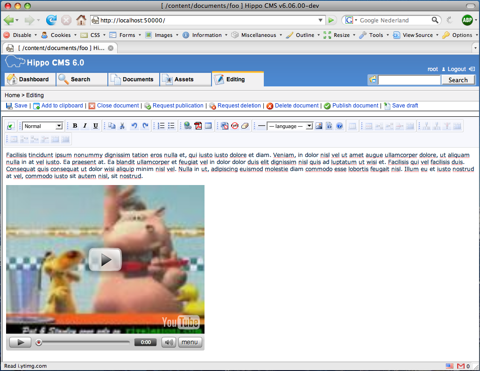Image resolution: width=480 pixels, height=371 pixels.
Task: Click the insert table icon
Action: [x=208, y=126]
